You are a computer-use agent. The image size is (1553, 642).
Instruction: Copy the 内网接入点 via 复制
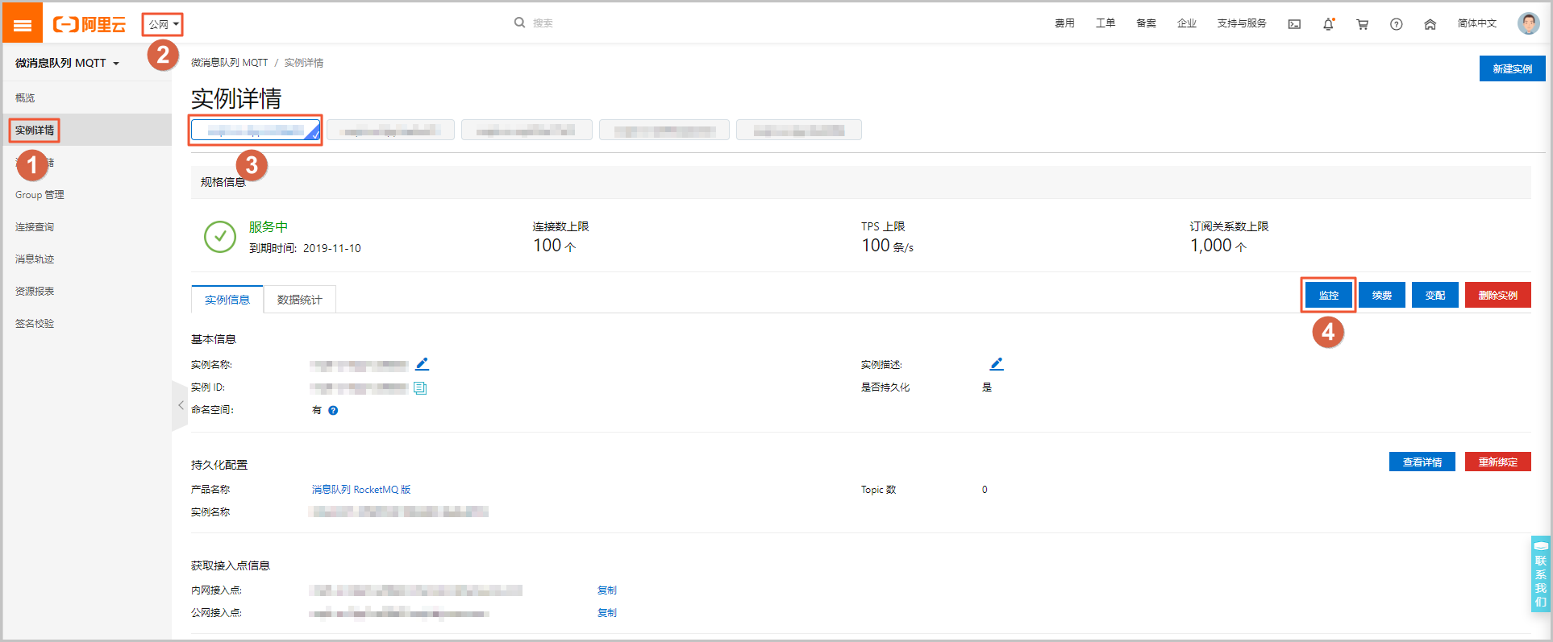pyautogui.click(x=607, y=590)
